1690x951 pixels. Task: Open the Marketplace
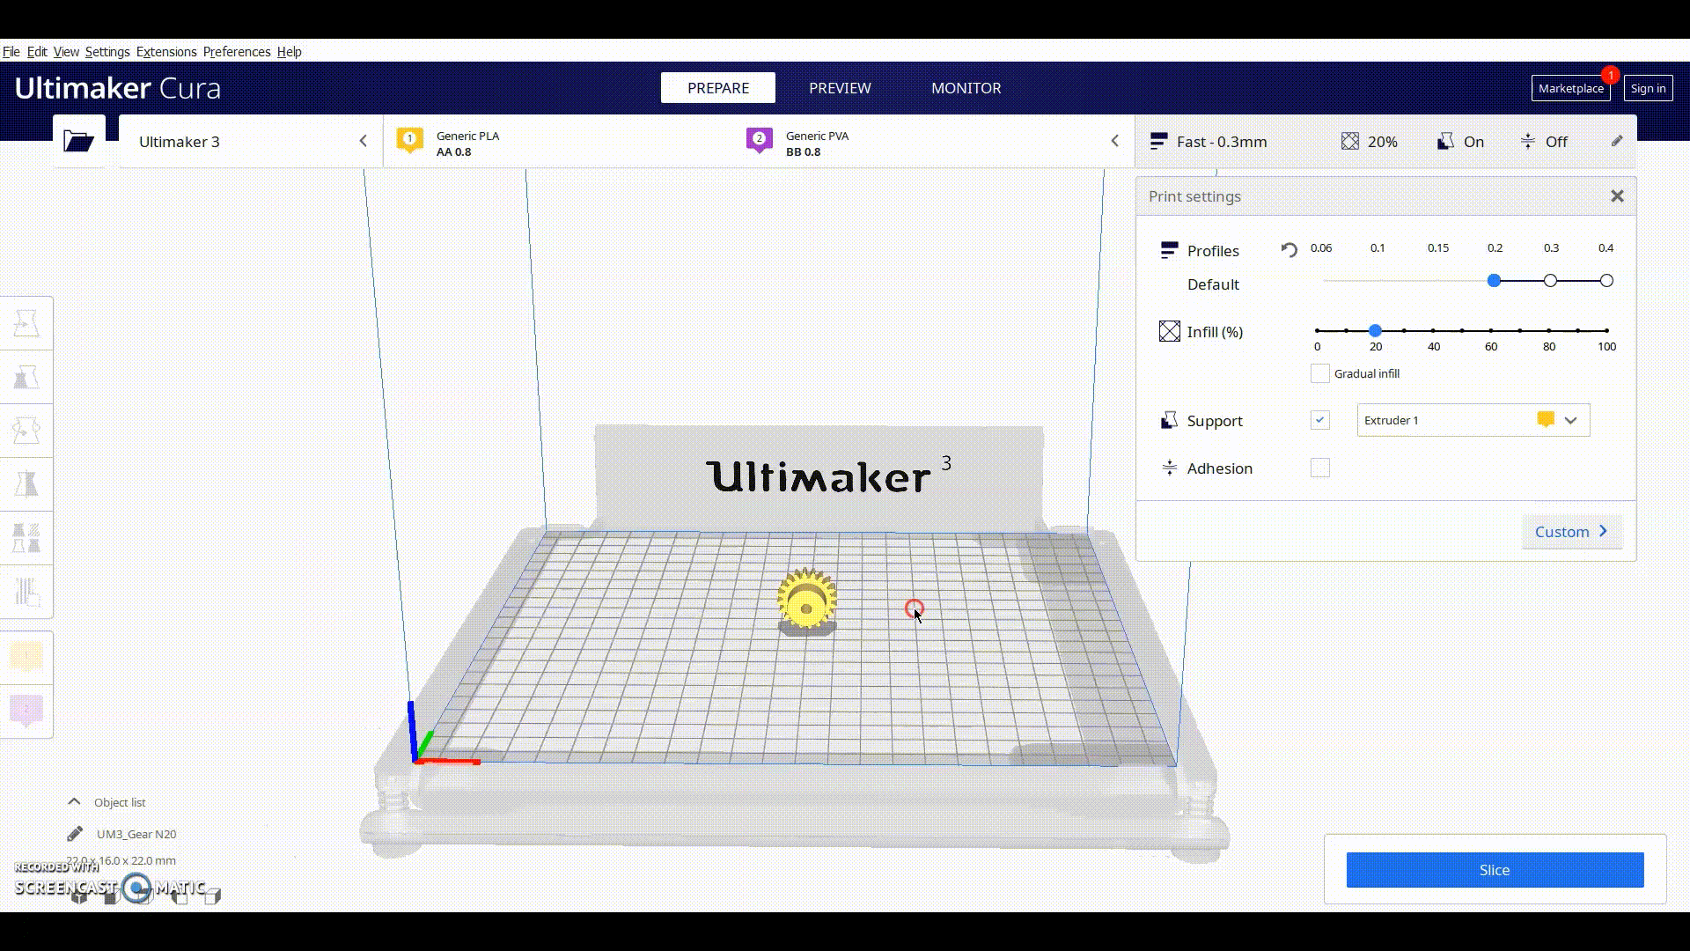coord(1570,88)
